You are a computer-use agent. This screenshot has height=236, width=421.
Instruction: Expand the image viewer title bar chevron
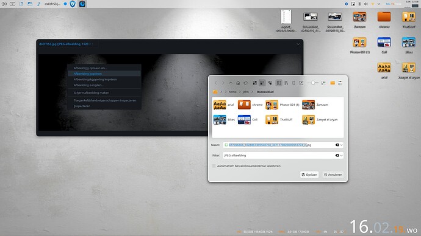click(298, 44)
